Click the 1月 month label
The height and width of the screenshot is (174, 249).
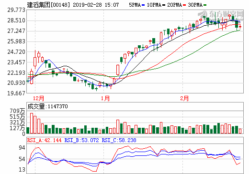(x=105, y=98)
